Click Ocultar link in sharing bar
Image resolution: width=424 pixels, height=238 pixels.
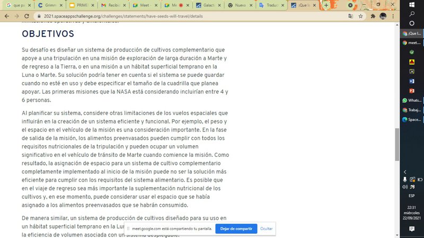click(267, 228)
